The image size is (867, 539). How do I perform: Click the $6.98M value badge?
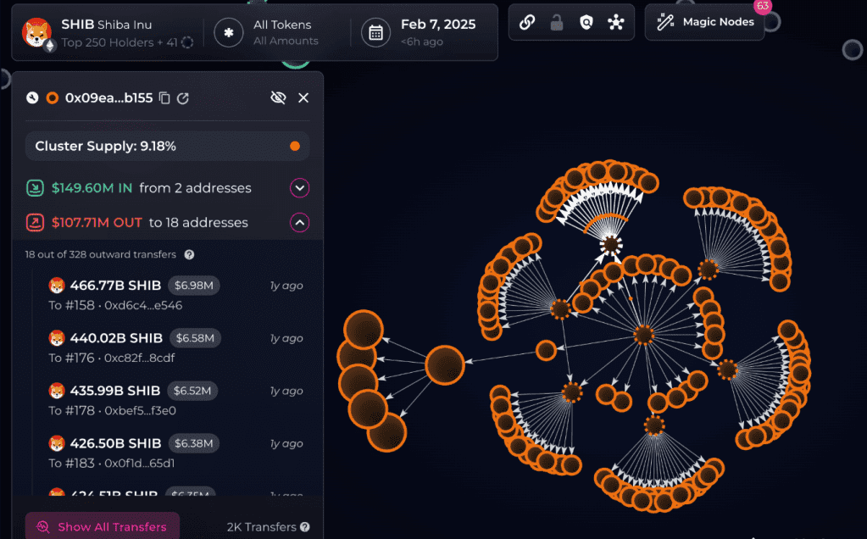coord(194,286)
